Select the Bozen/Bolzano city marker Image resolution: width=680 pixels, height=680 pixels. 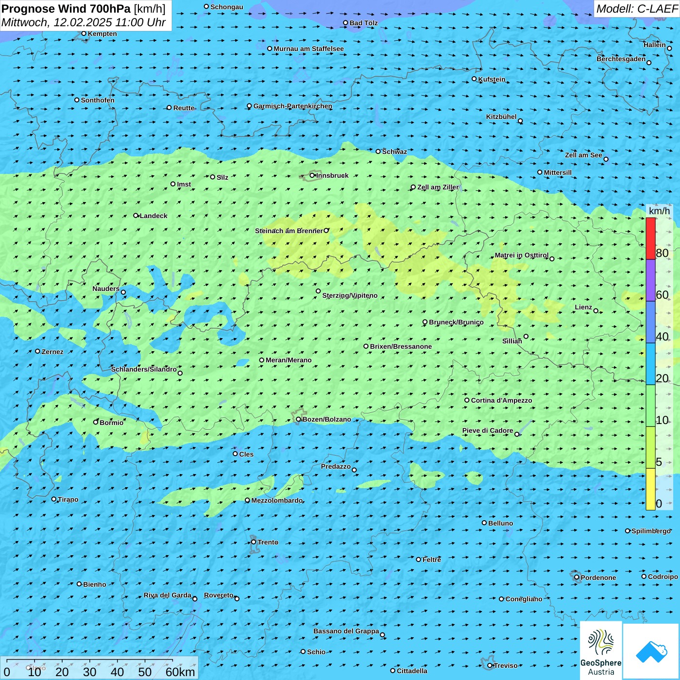click(x=299, y=419)
